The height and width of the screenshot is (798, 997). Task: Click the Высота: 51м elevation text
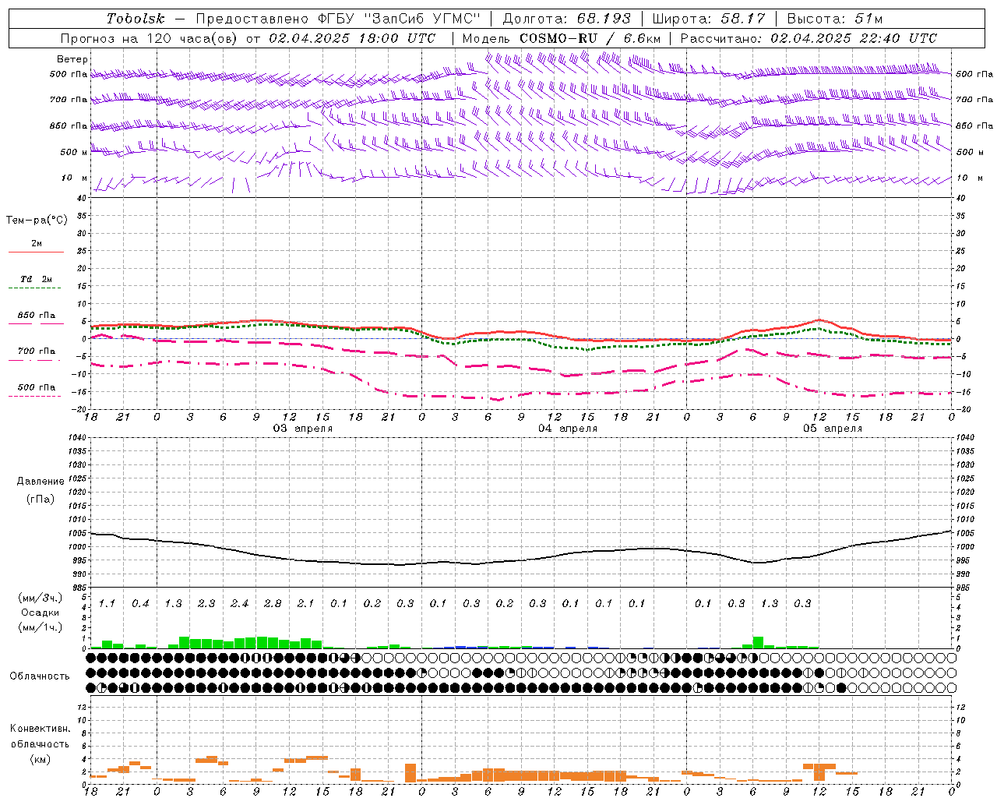pyautogui.click(x=834, y=19)
